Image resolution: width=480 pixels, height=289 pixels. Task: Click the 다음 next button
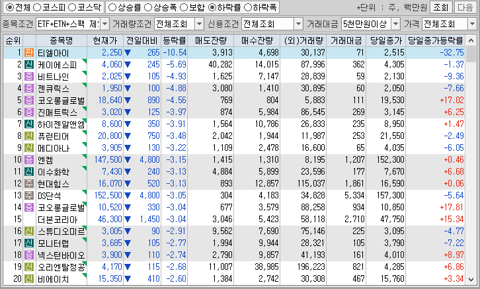point(465,7)
